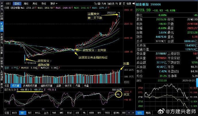Switch to 周线 weekly chart tab
The width and height of the screenshot is (198, 116).
tap(26, 3)
